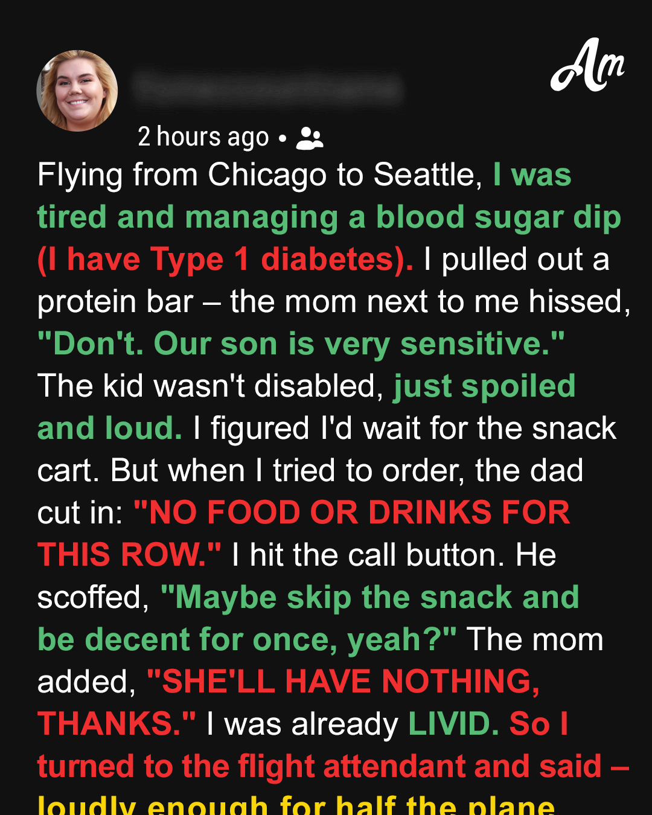Click the red '(I have Type 1 diabetes).' text
This screenshot has height=815, width=652.
pos(225,260)
